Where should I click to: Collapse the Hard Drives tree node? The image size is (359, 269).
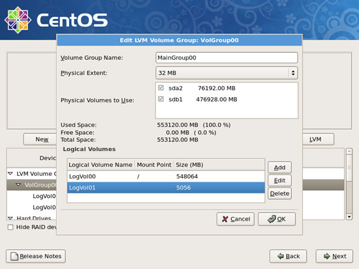pos(10,218)
